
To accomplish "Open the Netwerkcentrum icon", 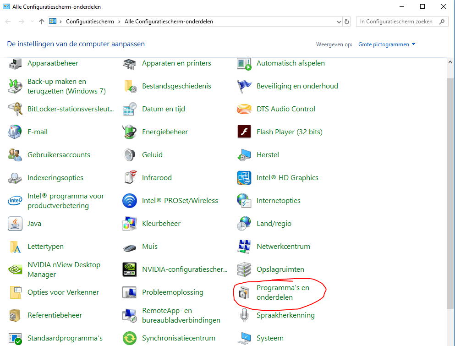I will tap(244, 247).
